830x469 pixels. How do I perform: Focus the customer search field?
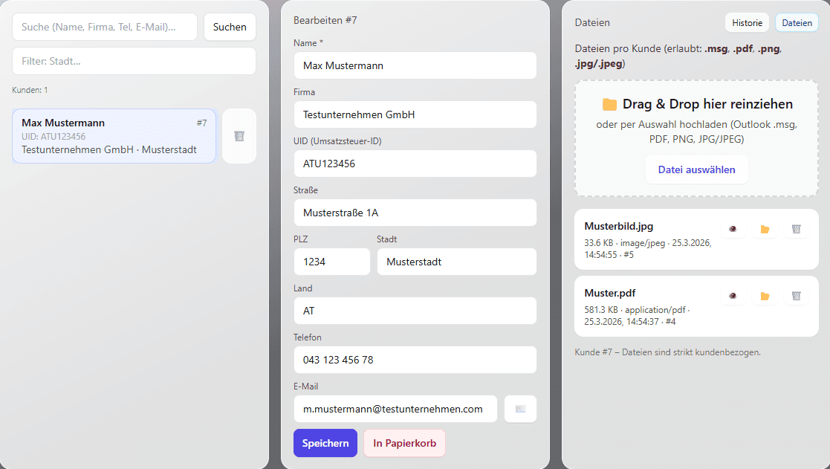click(x=105, y=27)
